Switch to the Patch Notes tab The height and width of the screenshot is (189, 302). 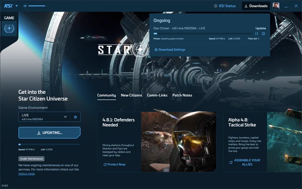[x=182, y=95]
